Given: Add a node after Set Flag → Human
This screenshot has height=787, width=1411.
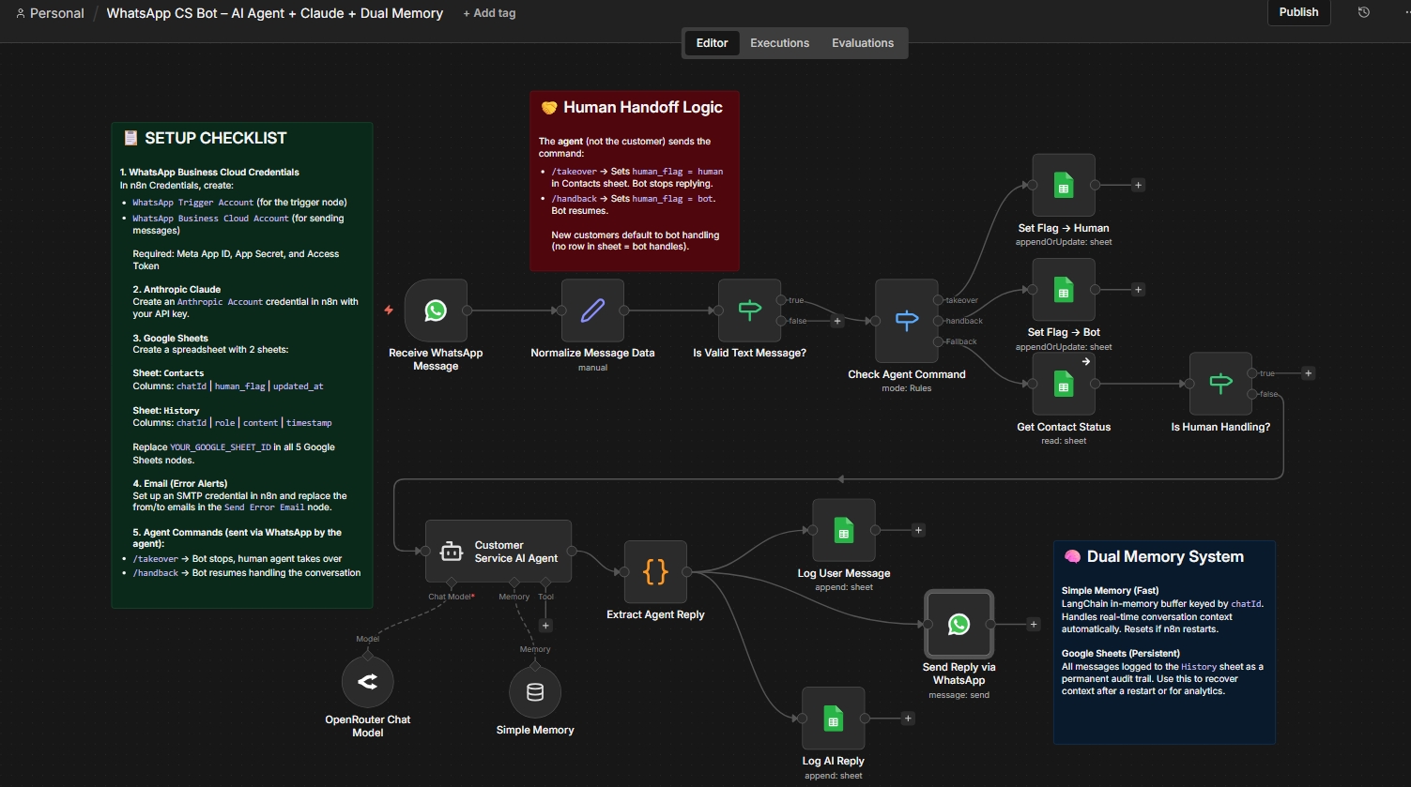Looking at the screenshot, I should tap(1138, 186).
